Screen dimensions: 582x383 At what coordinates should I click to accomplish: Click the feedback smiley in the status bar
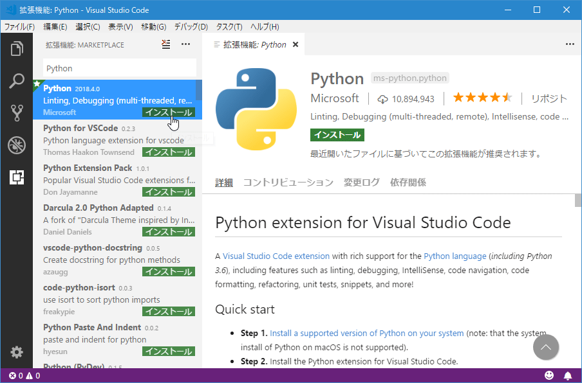click(x=549, y=375)
